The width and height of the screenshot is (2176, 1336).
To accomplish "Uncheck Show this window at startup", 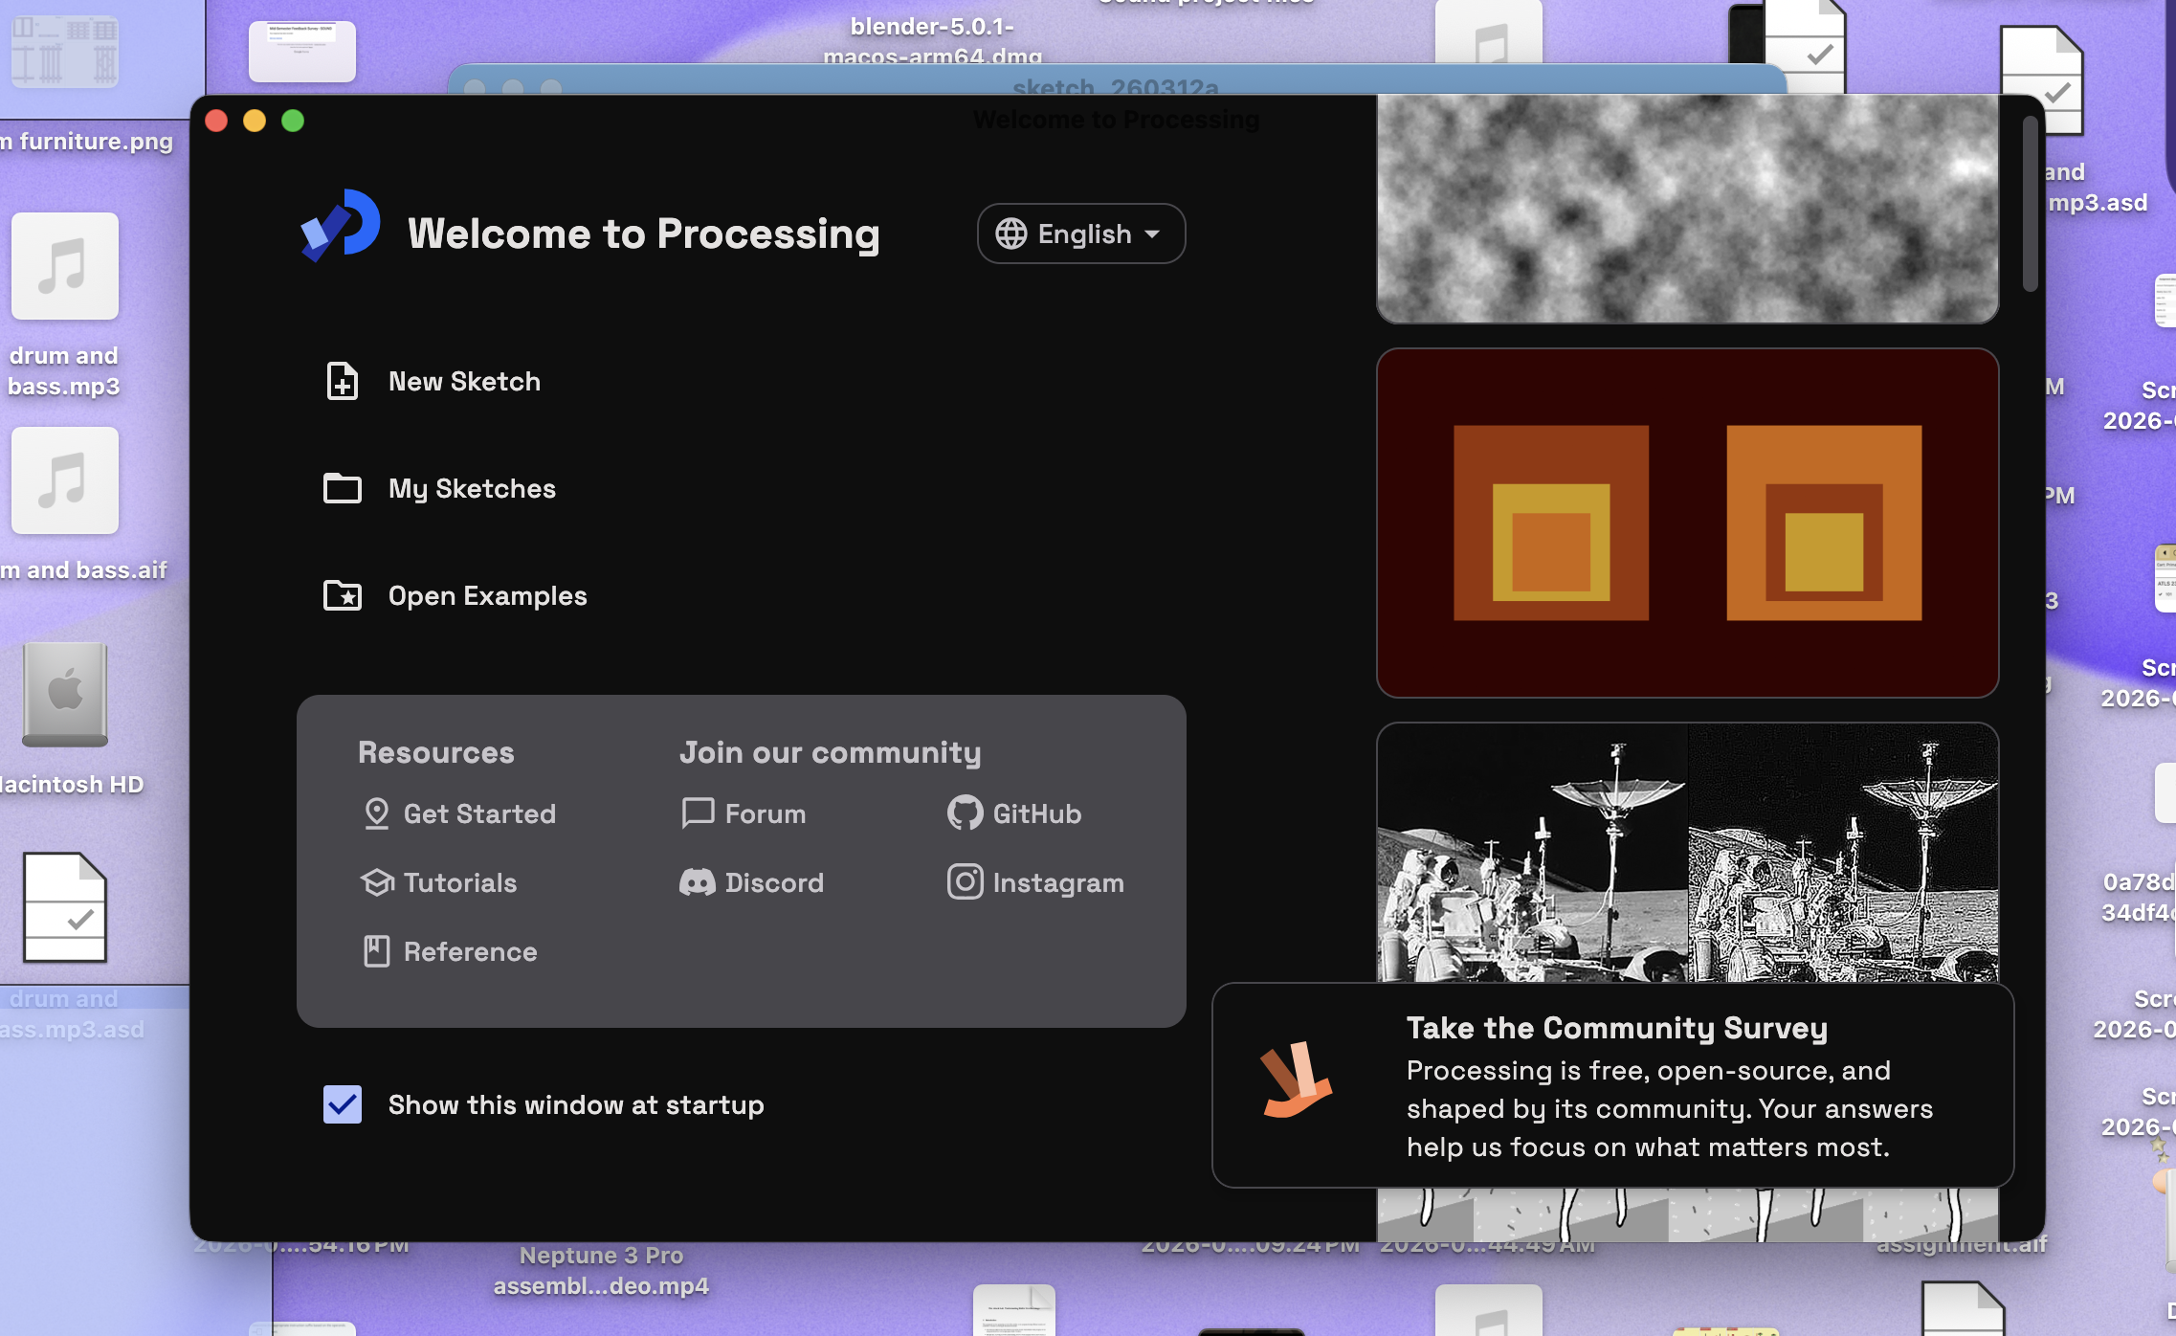I will coord(342,1104).
